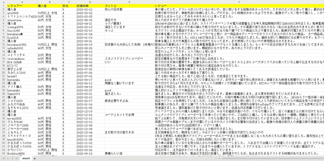
Task: Click the select-all corner triangle
Action: point(3,2)
